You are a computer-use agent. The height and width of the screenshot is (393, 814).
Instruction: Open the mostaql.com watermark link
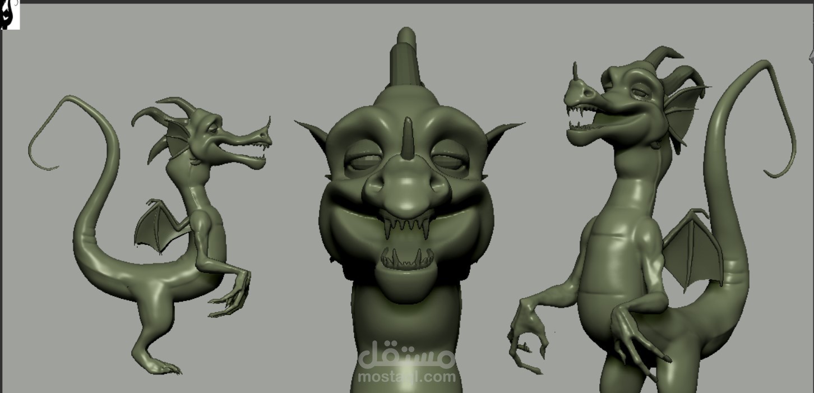[406, 376]
